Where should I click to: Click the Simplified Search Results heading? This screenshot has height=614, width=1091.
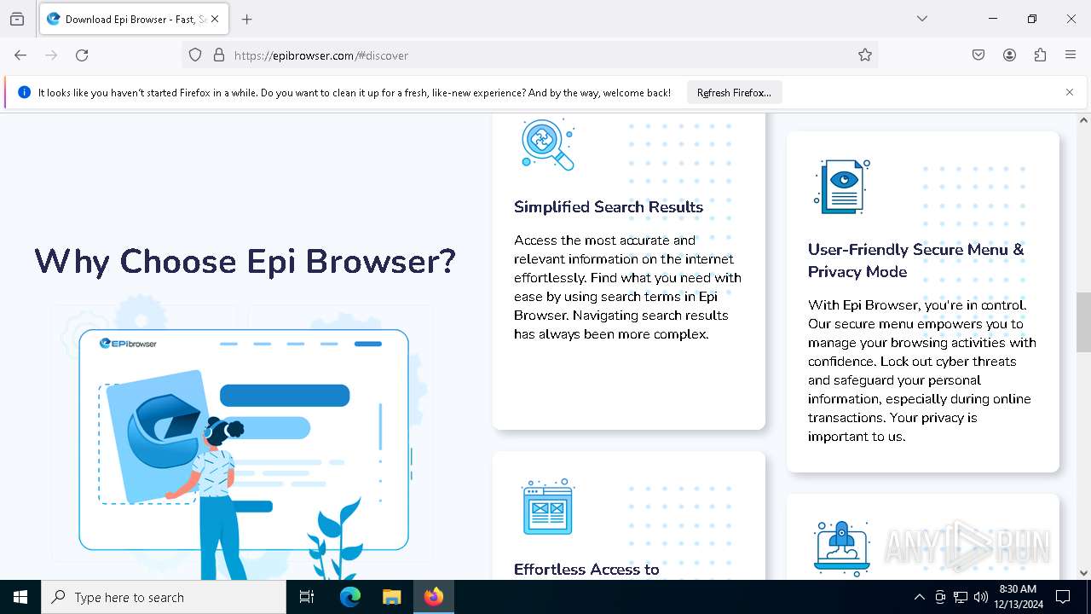(609, 206)
